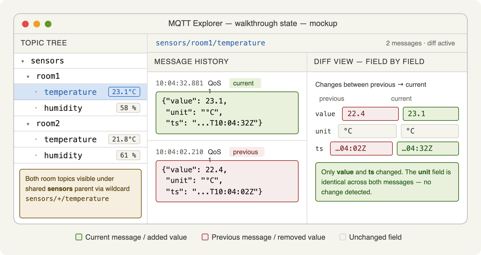The image size is (481, 255).
Task: Click the orange minimize window button
Action: [x=37, y=24]
